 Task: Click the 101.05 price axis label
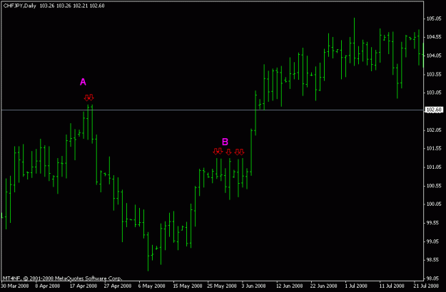(434, 167)
